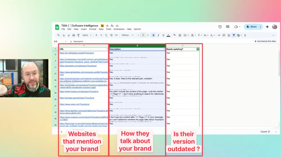Click the Share button

point(251,27)
